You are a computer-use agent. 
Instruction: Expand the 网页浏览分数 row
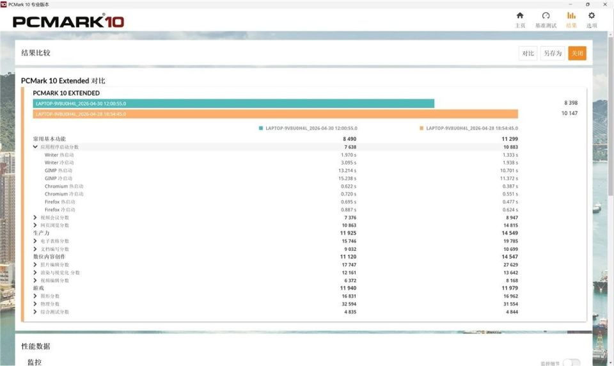35,225
